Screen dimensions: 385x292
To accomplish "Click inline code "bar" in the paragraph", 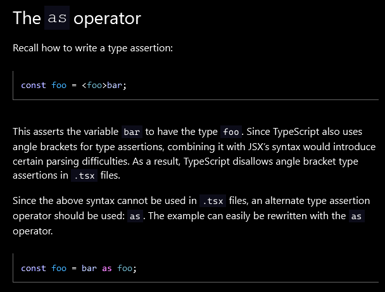I will [x=132, y=132].
